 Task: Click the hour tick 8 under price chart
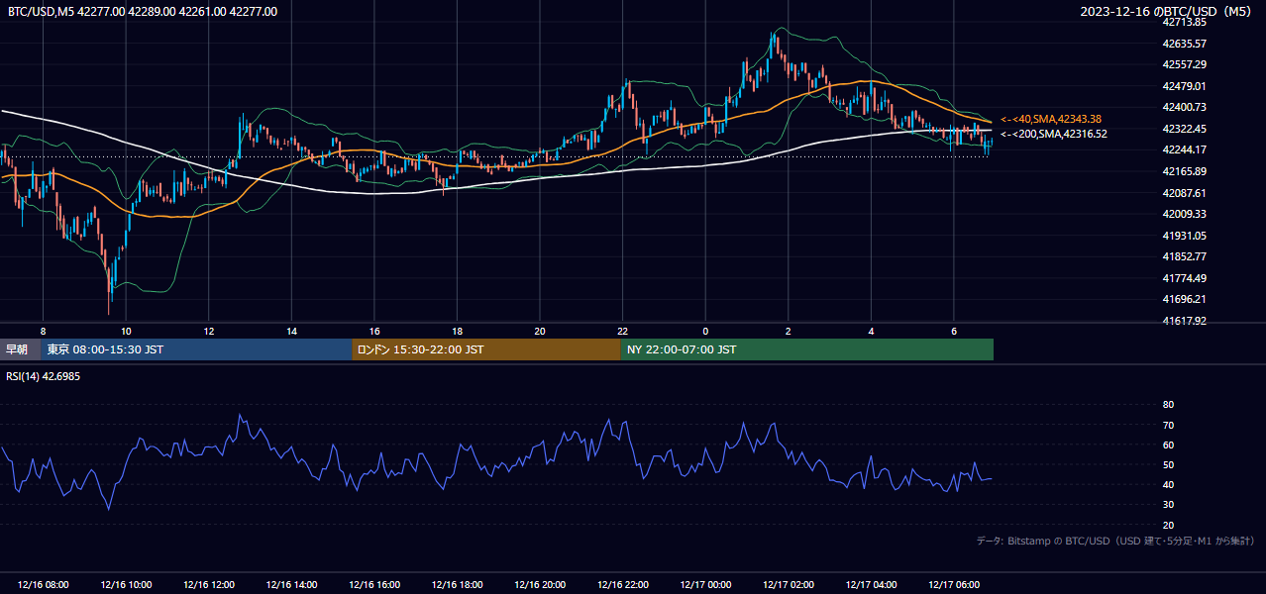(x=44, y=331)
